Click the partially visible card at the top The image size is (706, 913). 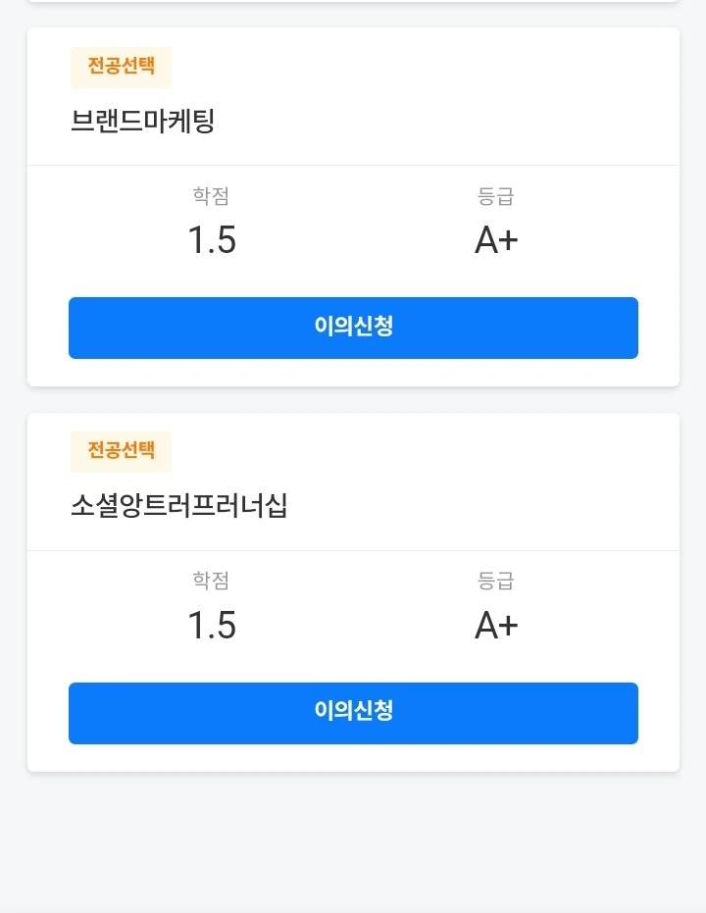[353, 1]
